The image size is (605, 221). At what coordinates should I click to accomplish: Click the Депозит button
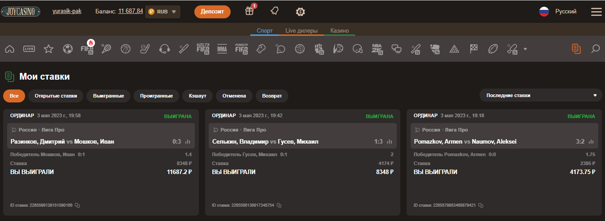[212, 12]
